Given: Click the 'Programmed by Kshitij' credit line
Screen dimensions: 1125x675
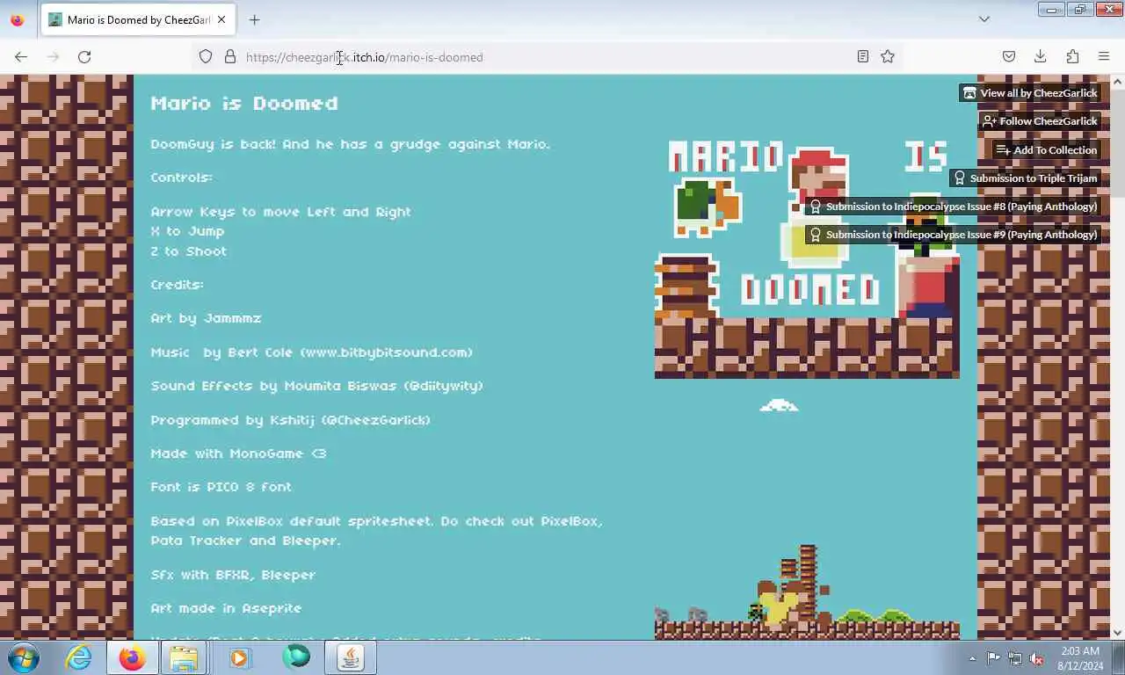Looking at the screenshot, I should 291,420.
